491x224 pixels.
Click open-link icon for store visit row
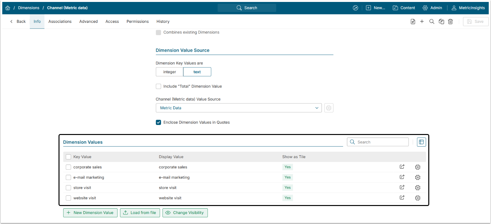point(402,187)
